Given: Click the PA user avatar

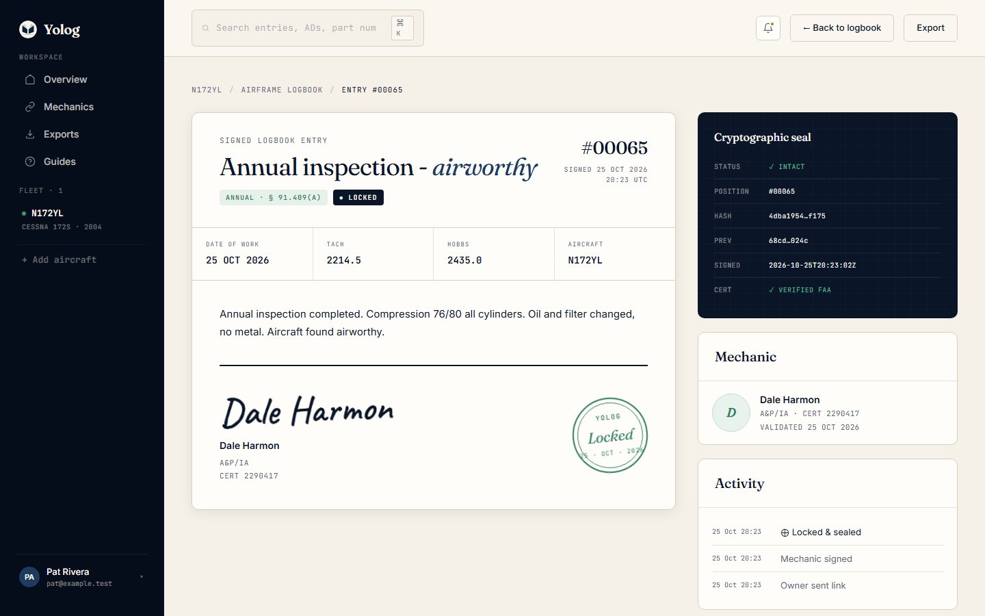Looking at the screenshot, I should pos(29,577).
